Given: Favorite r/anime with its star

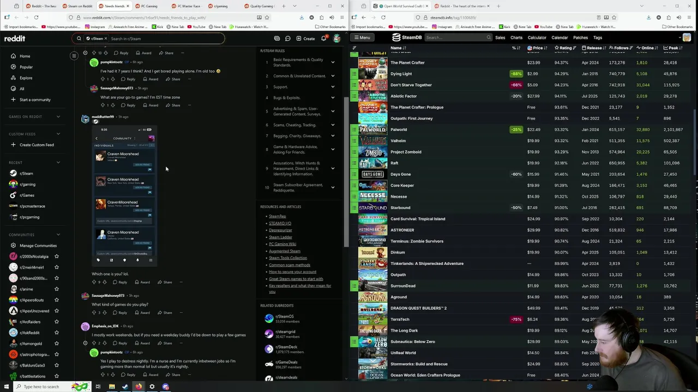Looking at the screenshot, I should click(x=56, y=289).
